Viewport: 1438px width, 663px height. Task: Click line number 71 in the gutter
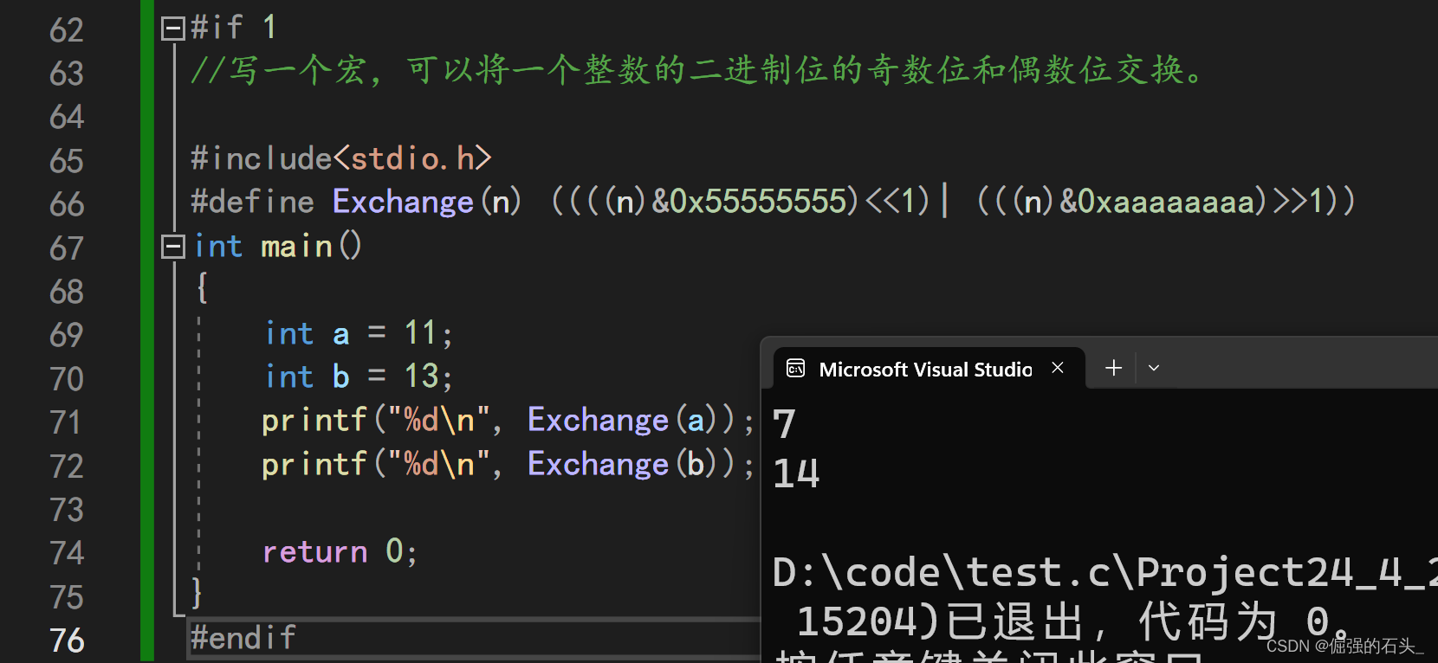pos(67,422)
